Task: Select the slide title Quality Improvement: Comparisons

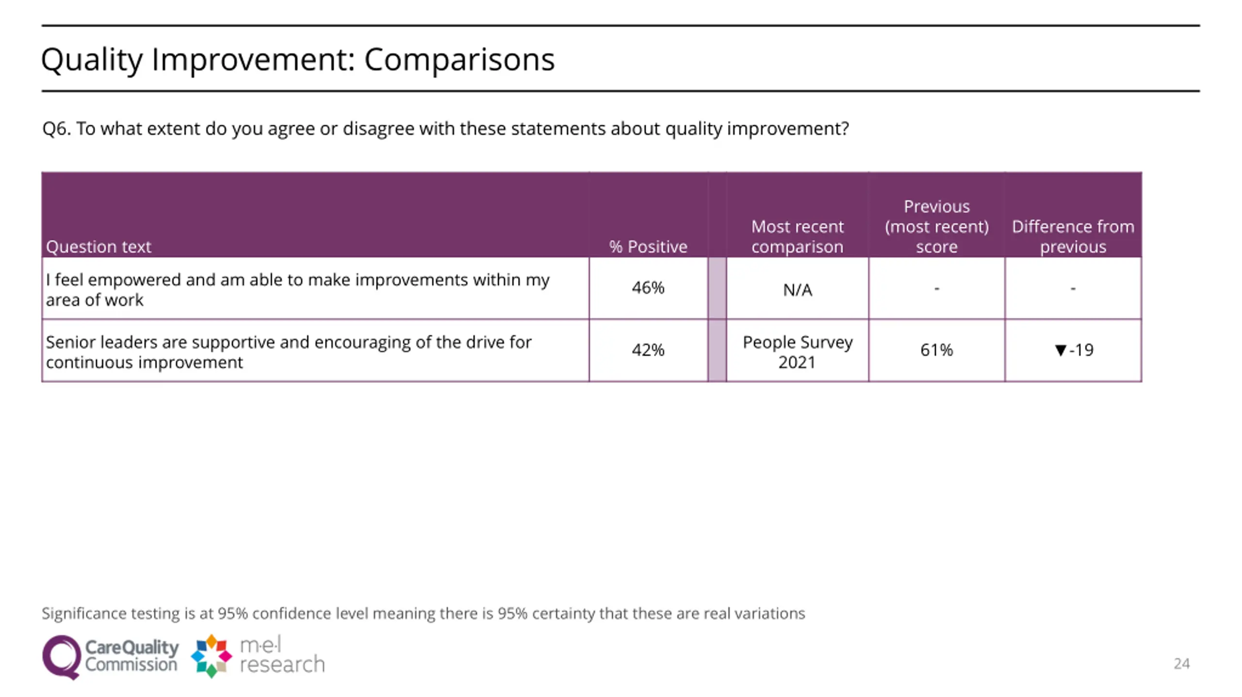Action: [298, 60]
